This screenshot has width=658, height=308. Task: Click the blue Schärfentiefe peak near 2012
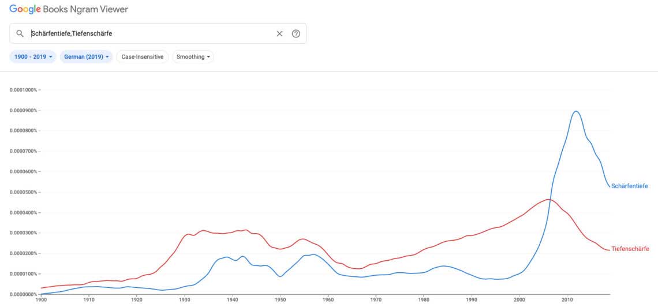pyautogui.click(x=575, y=111)
